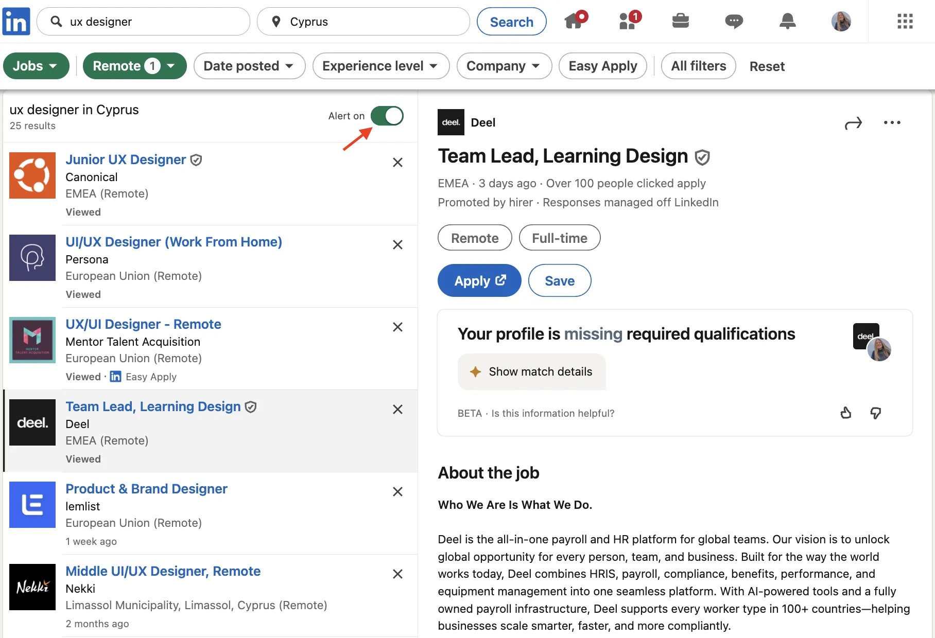Select the Easy Apply filter
935x638 pixels.
coord(603,66)
